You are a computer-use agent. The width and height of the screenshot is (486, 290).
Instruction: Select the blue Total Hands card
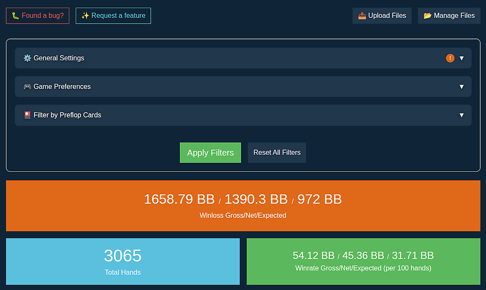coord(123,261)
